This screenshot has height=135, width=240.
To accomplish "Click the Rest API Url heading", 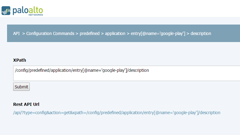I will point(26,104).
